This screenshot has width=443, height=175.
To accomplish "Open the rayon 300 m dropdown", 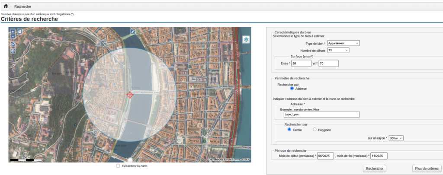I will click(x=396, y=138).
